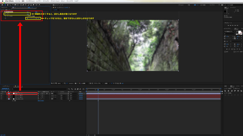
Task: Open font family dropdown in Character panel
Action: [x=230, y=32]
